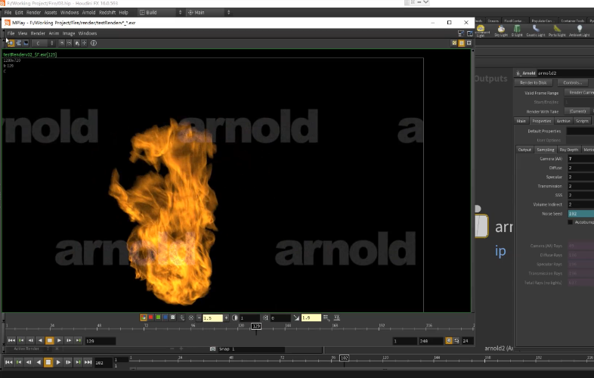
Task: Click the 1.9 gamma value field
Action: 311,318
